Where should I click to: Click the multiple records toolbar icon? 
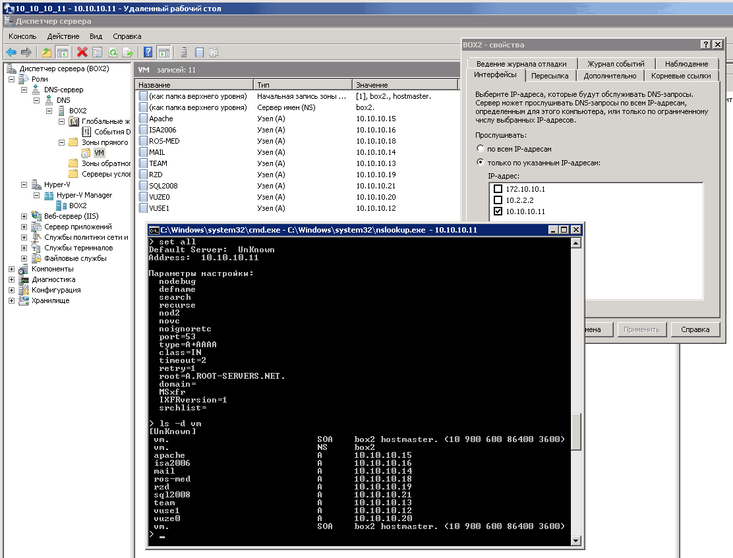pyautogui.click(x=214, y=52)
